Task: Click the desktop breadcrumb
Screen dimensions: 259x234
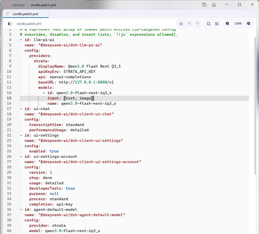Action: [x=18, y=5]
